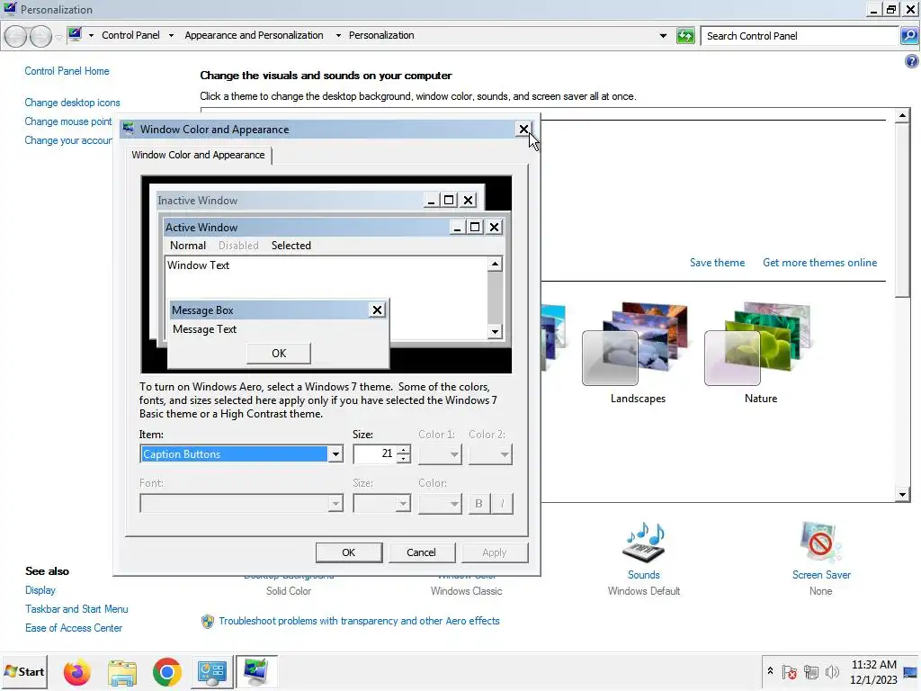Click Troubleshoot problems with transparency link

[359, 621]
